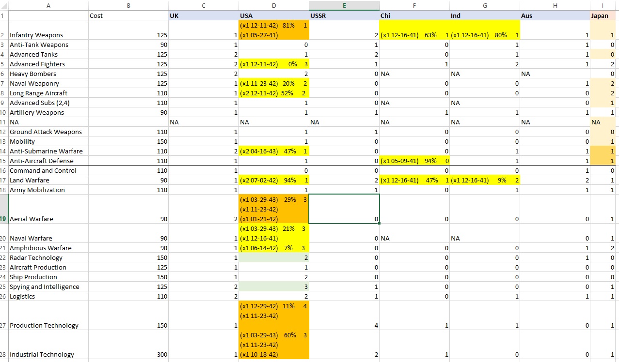Select the "Amphibious Warfare" cell
619x362 pixels.
pos(48,248)
